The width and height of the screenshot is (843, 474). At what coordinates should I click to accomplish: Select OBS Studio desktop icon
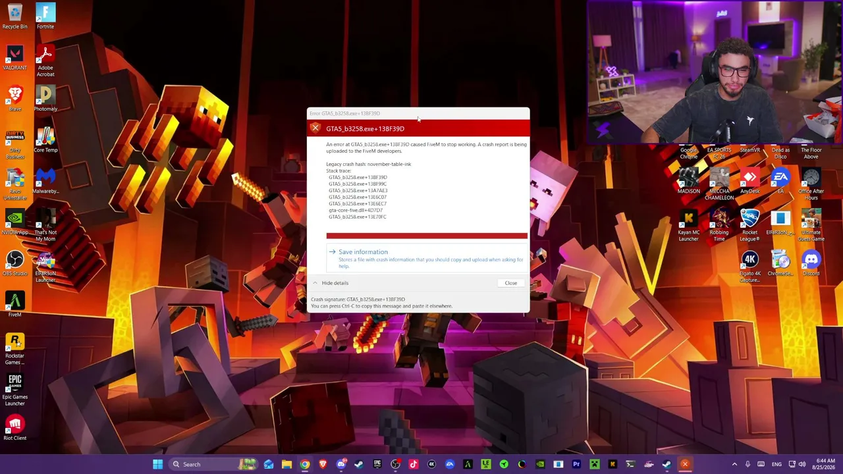[14, 264]
